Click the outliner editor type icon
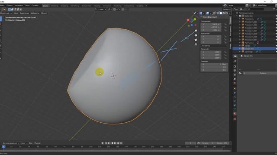277x155 pixels. point(236,9)
